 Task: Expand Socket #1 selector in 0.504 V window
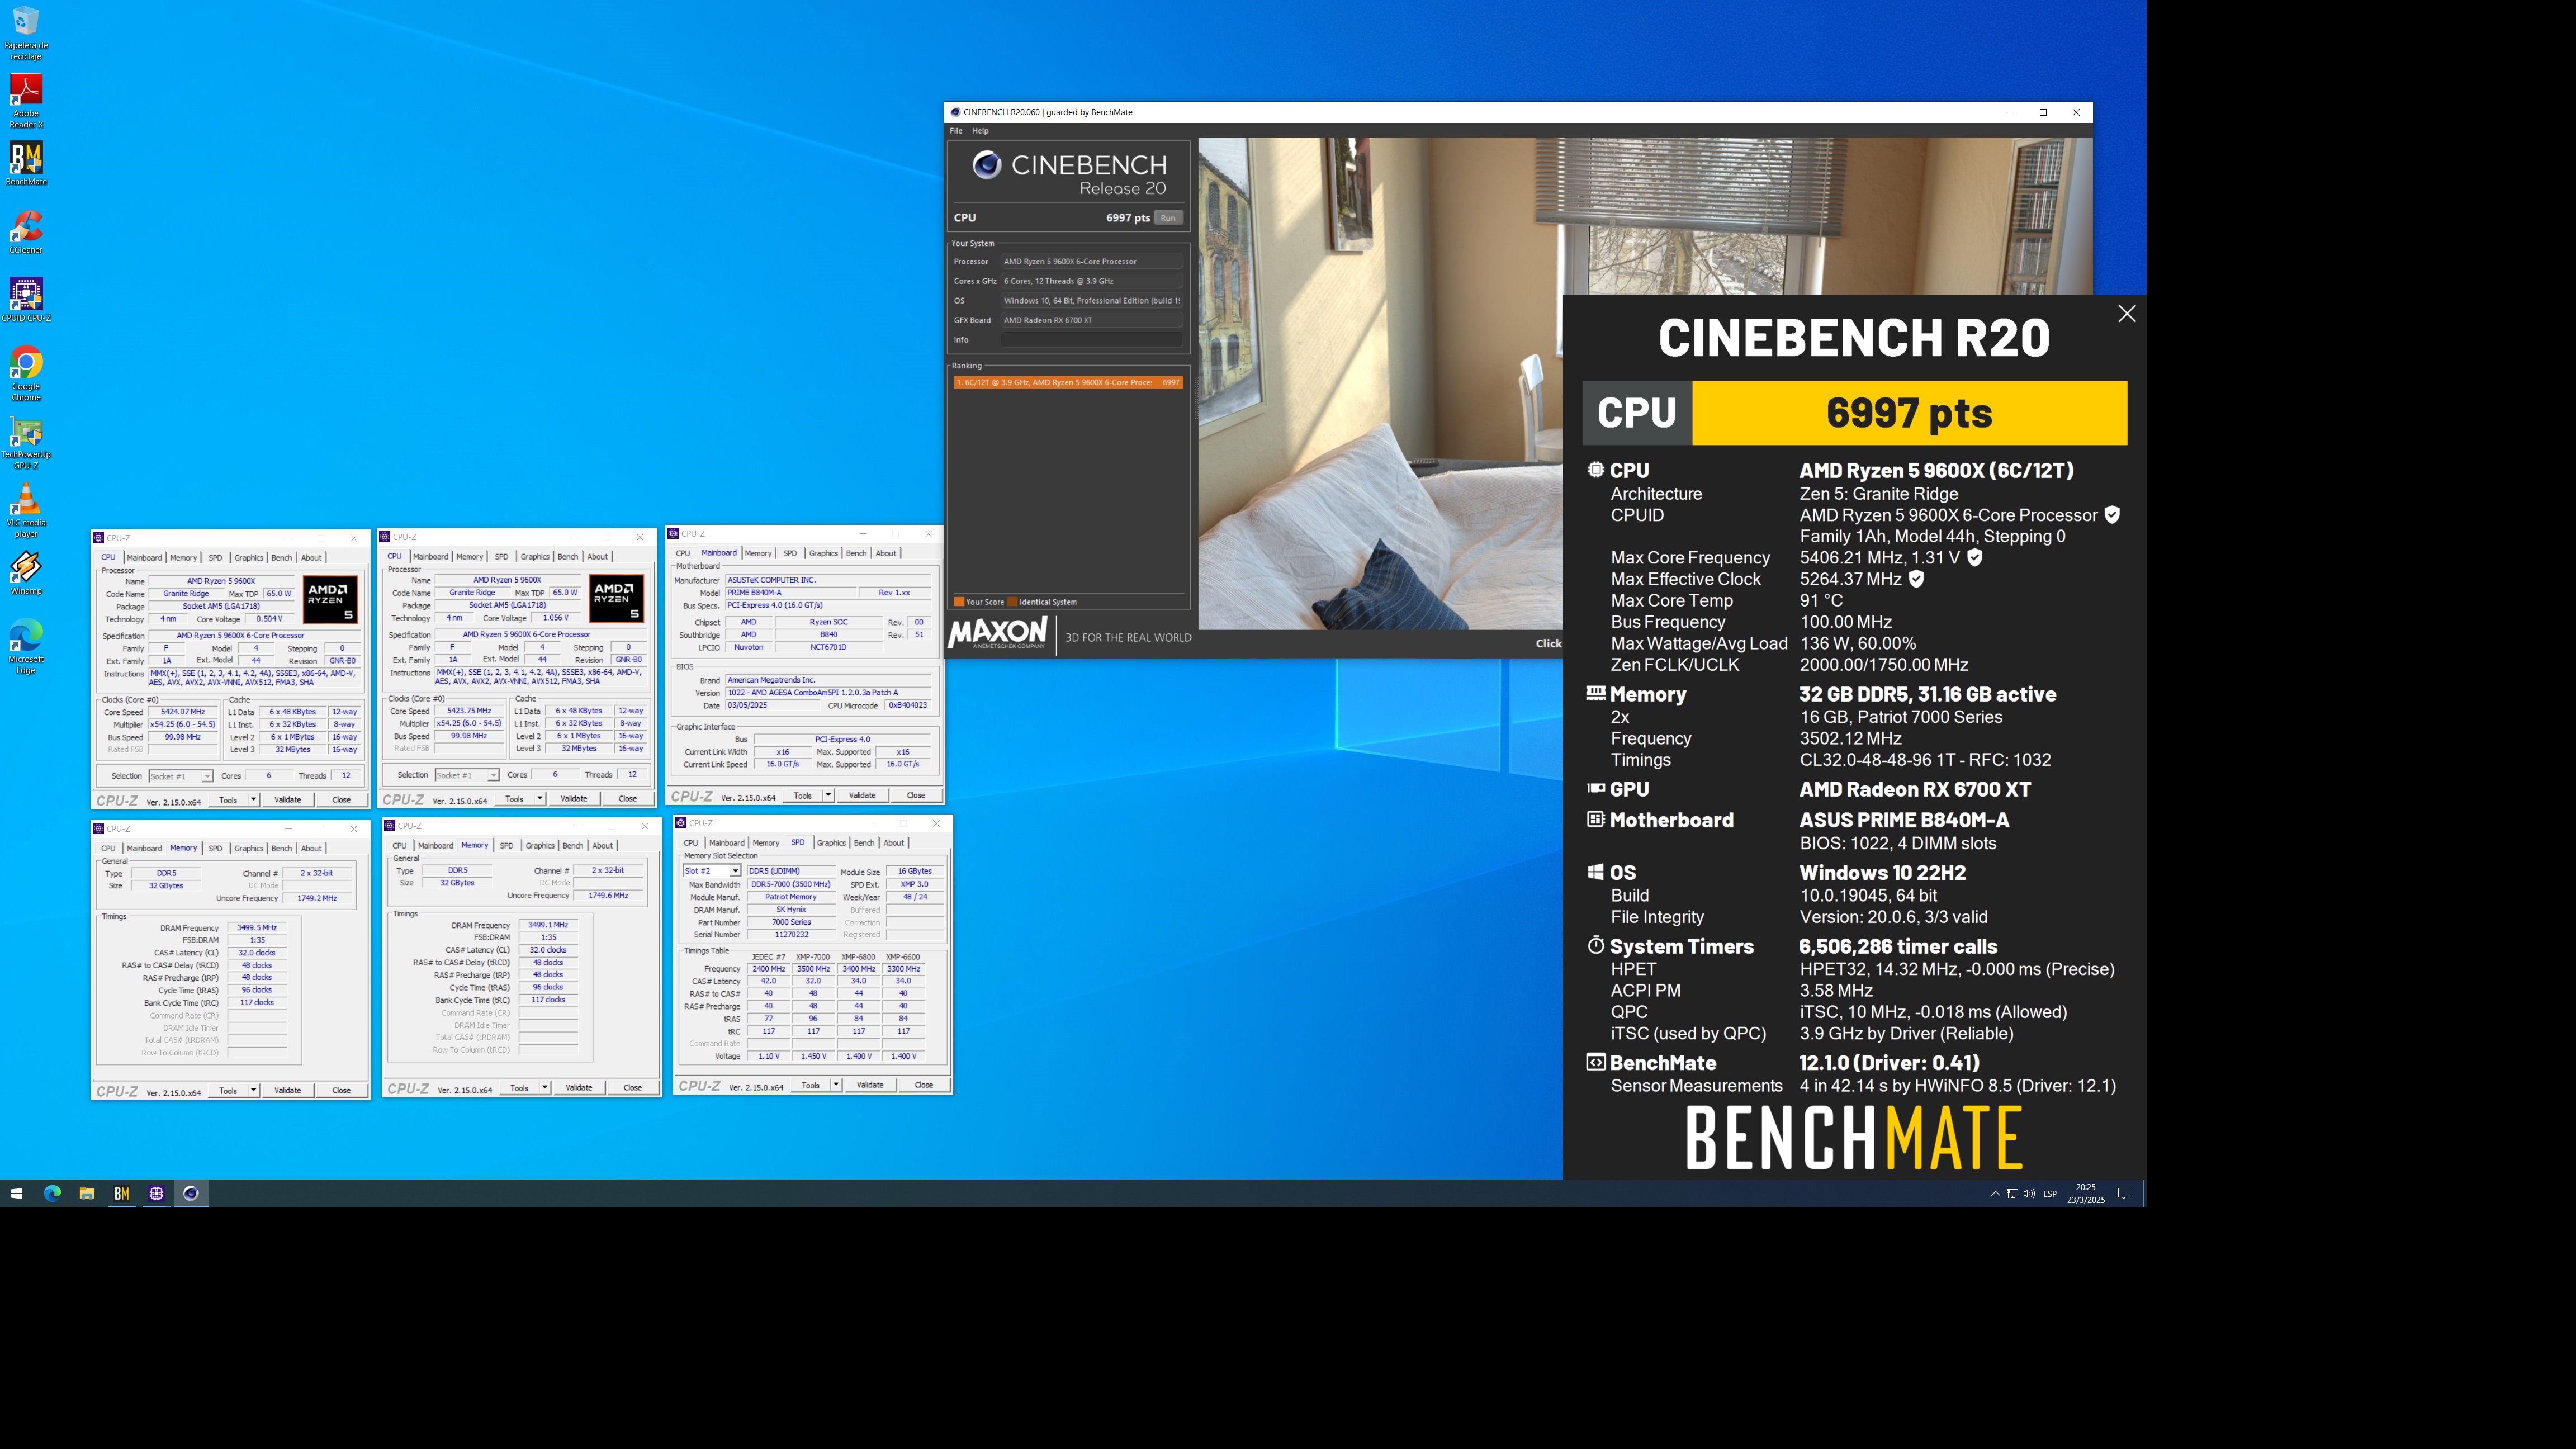(206, 777)
